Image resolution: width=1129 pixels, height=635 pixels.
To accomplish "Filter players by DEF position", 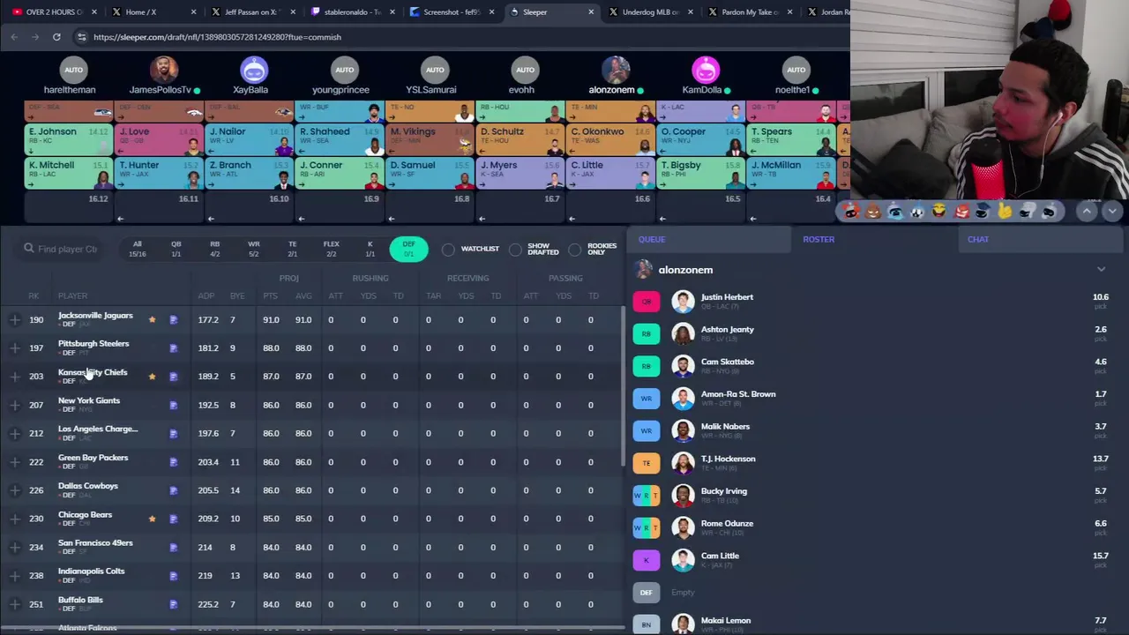I will 408,249.
